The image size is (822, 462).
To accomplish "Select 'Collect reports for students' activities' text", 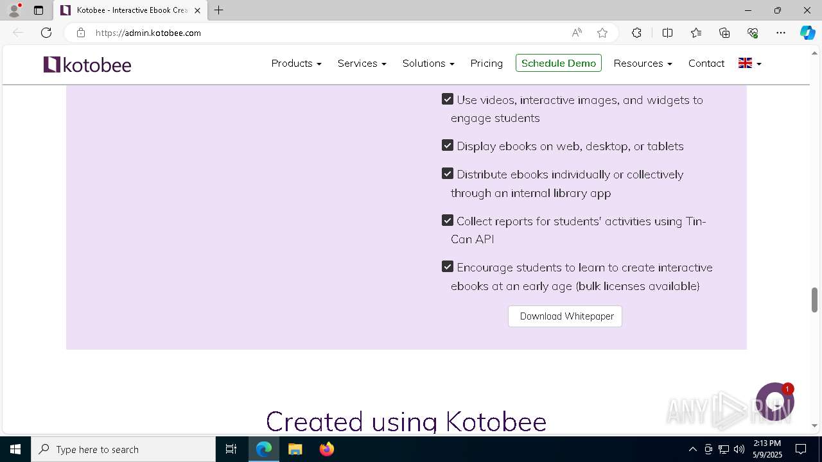I will [554, 221].
